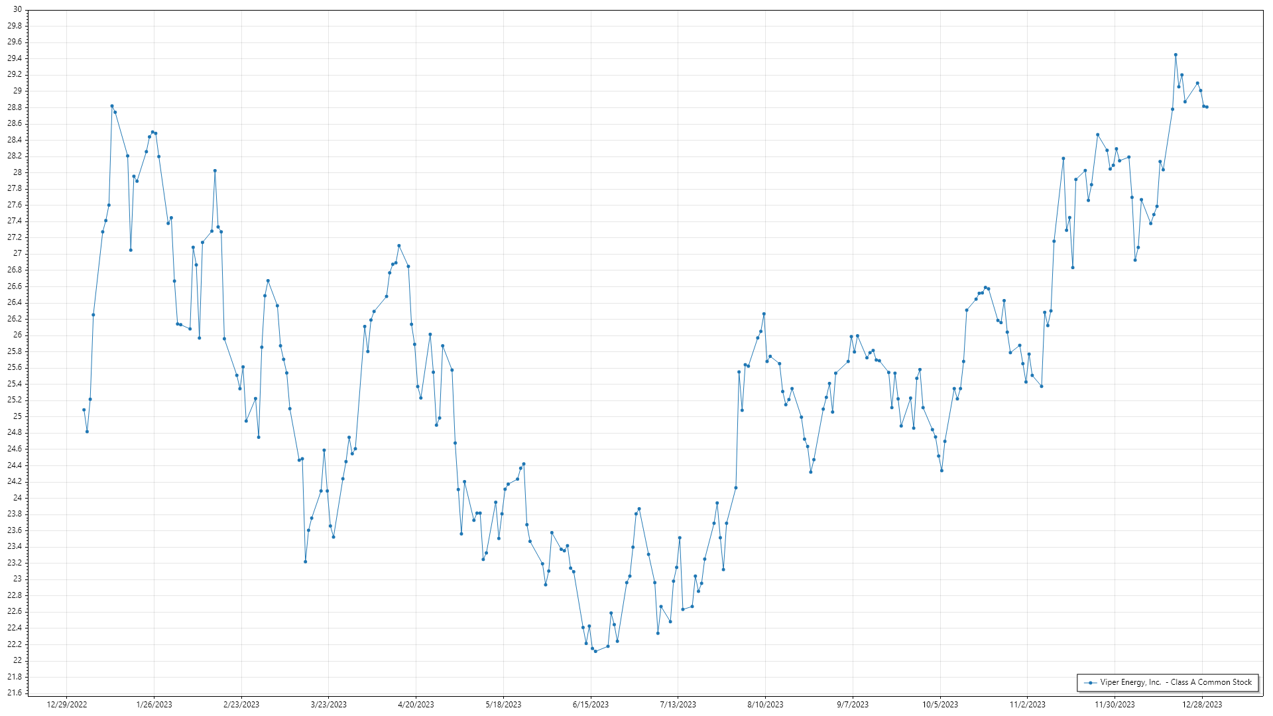This screenshot has width=1273, height=716.
Task: Click the 9/7/2023 x-axis date label
Action: [x=853, y=704]
